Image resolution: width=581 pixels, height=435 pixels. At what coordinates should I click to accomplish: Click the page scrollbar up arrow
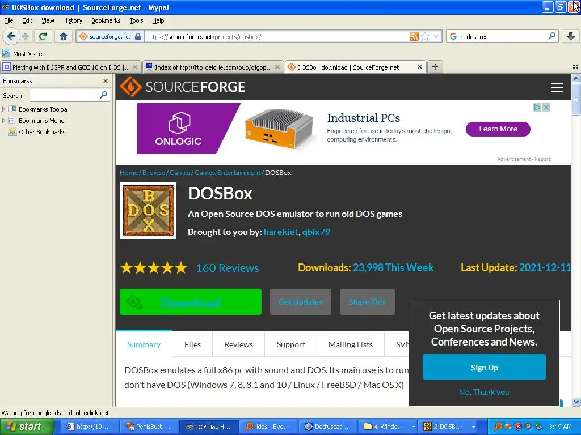click(576, 78)
